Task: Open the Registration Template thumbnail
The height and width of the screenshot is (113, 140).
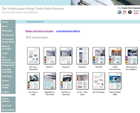Action: [x=50, y=81]
